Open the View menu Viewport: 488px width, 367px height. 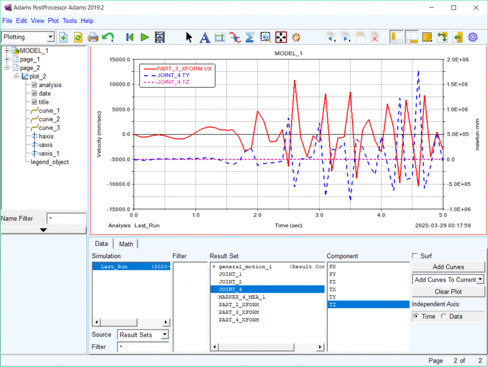click(x=37, y=21)
